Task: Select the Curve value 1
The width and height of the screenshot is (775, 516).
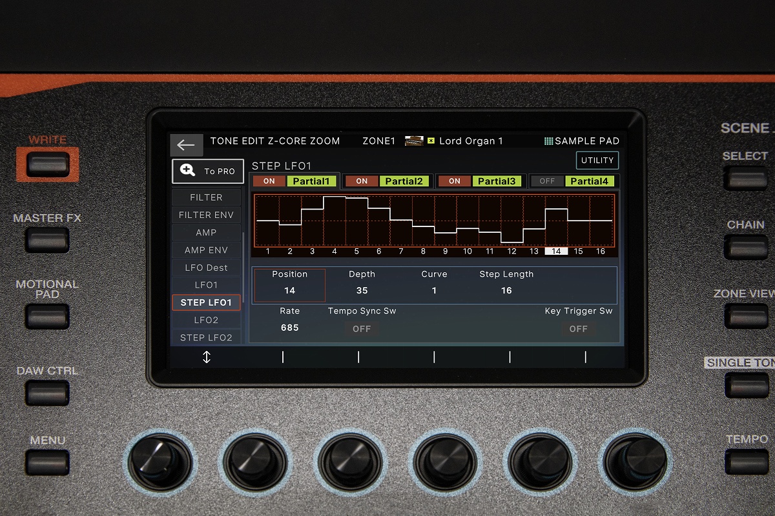Action: pos(434,291)
